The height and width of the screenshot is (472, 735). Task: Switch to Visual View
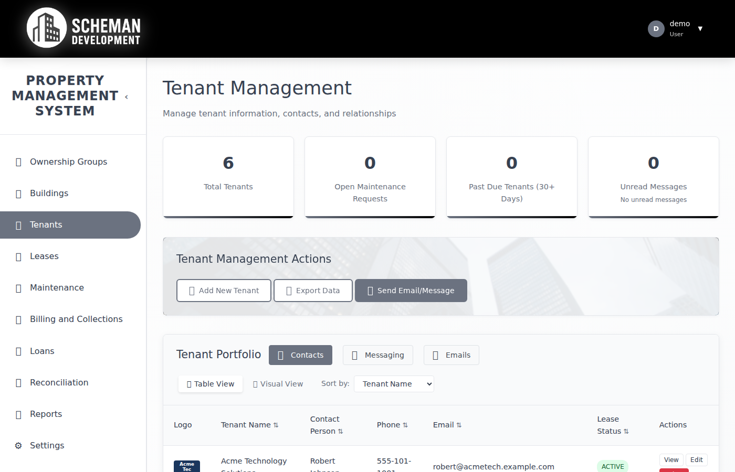pyautogui.click(x=278, y=383)
